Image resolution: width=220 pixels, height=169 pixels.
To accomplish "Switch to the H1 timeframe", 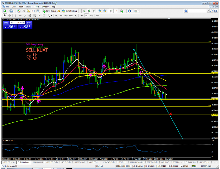I will click(76, 15).
